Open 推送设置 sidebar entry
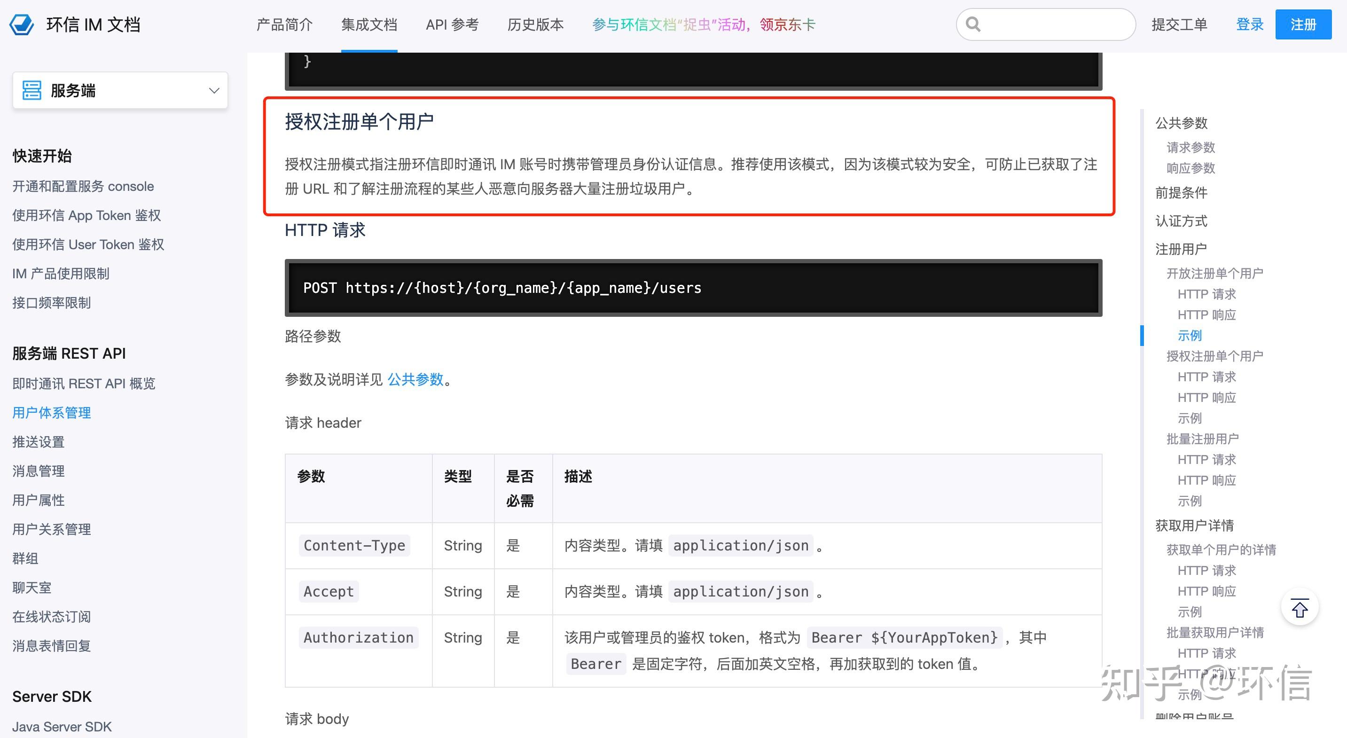 39,442
